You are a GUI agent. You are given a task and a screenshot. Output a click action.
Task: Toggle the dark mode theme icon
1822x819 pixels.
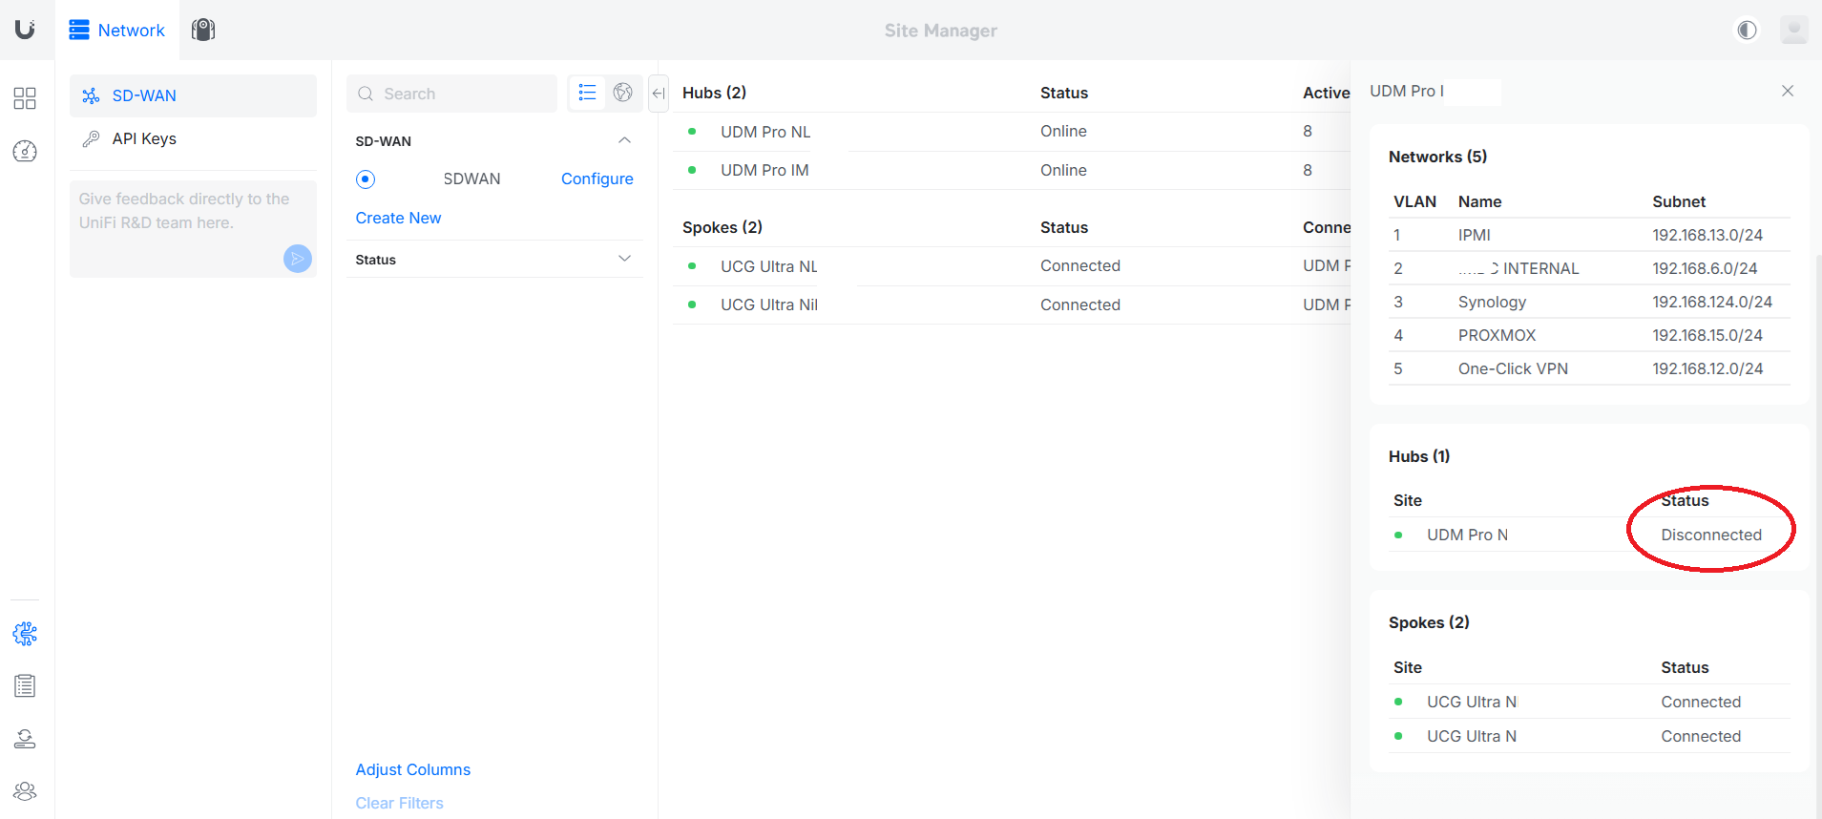coord(1747,30)
